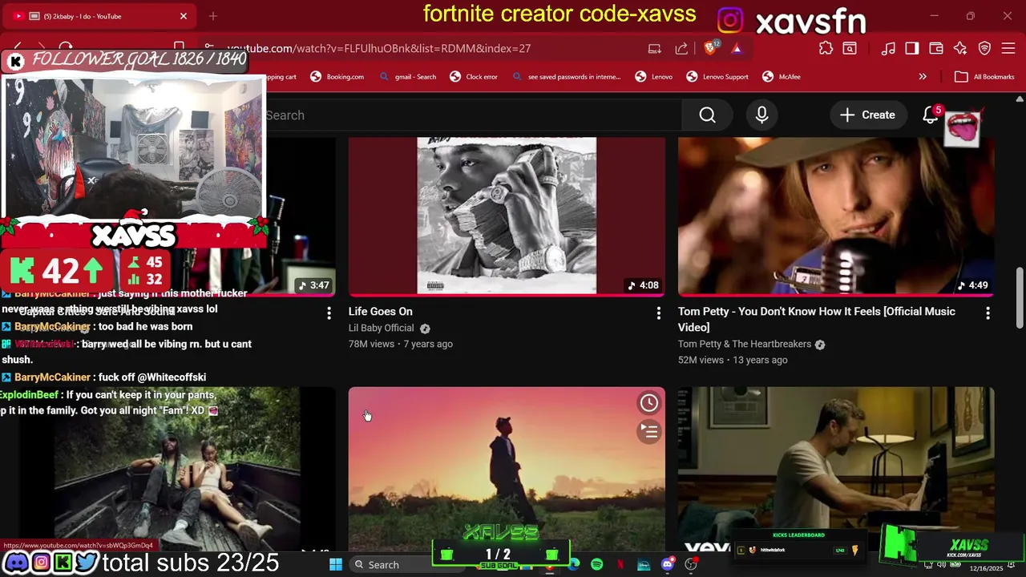Click the Create button
The width and height of the screenshot is (1026, 577).
tap(867, 115)
